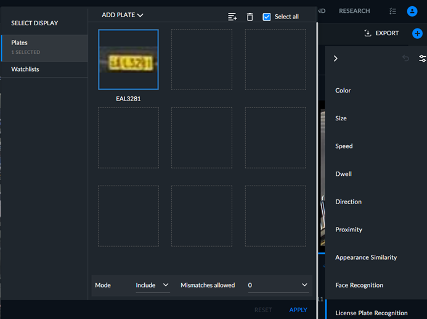Expand the ADD PLATE dropdown
Image resolution: width=427 pixels, height=319 pixels.
tap(122, 15)
